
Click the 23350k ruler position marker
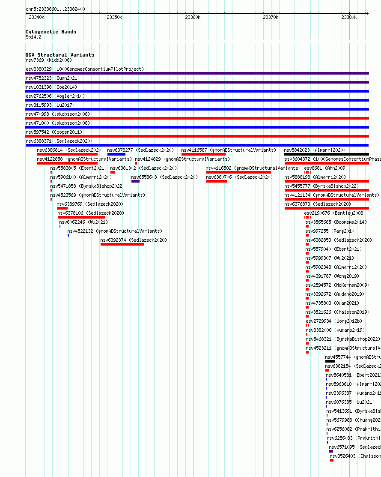coord(114,17)
